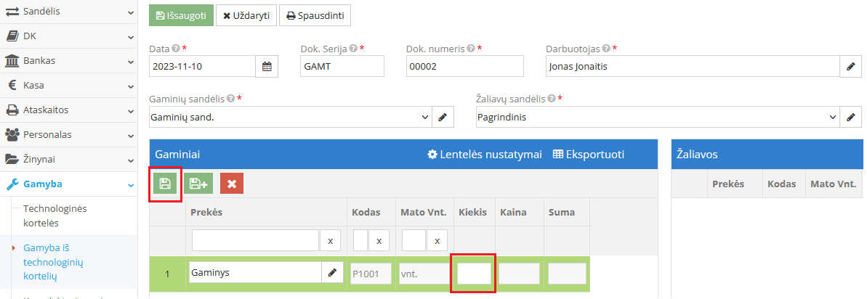Clear the Kodas filter with x
The width and height of the screenshot is (867, 299).
click(x=379, y=241)
